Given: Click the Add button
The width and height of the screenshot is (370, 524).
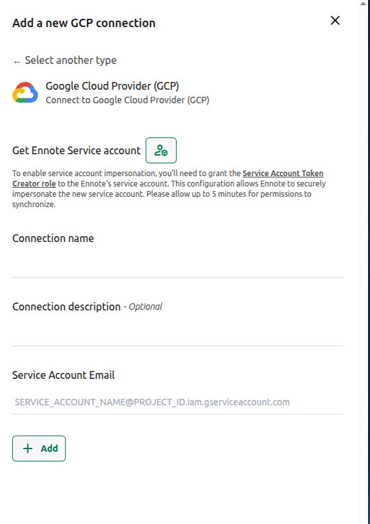Looking at the screenshot, I should (39, 448).
